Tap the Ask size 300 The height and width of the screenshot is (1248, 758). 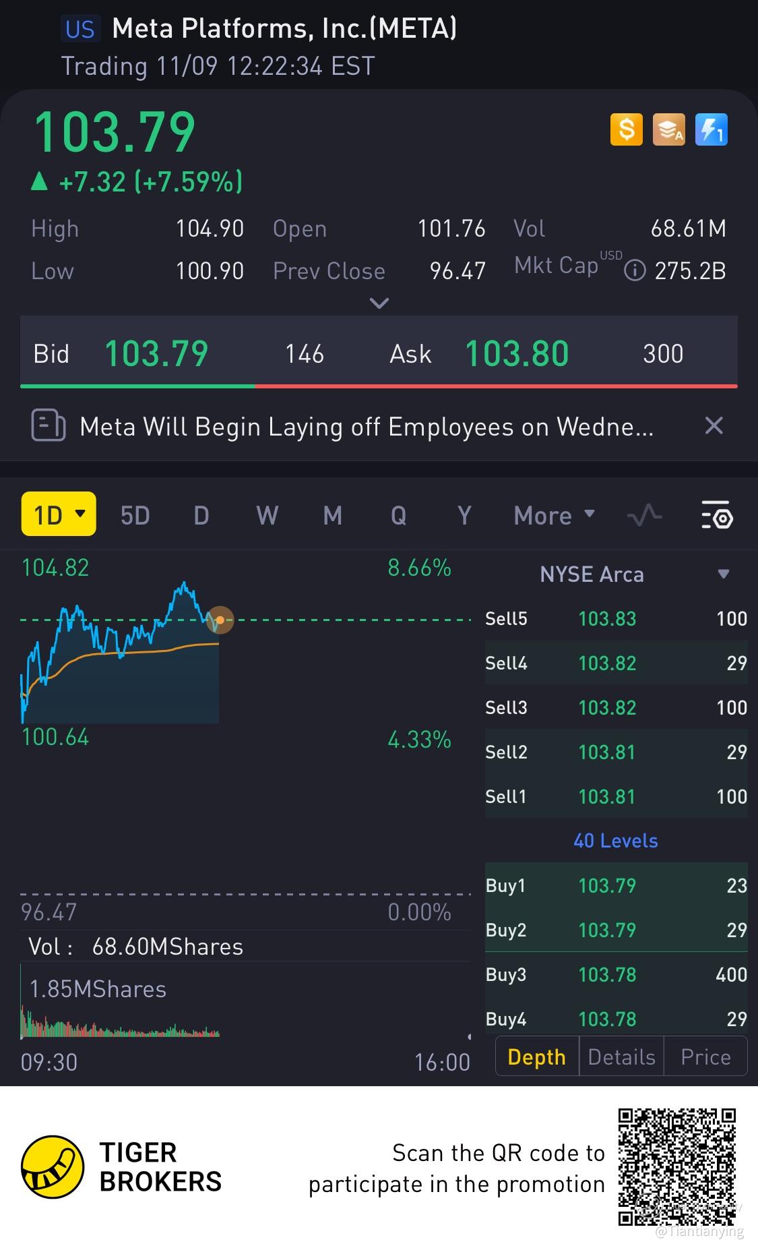663,354
